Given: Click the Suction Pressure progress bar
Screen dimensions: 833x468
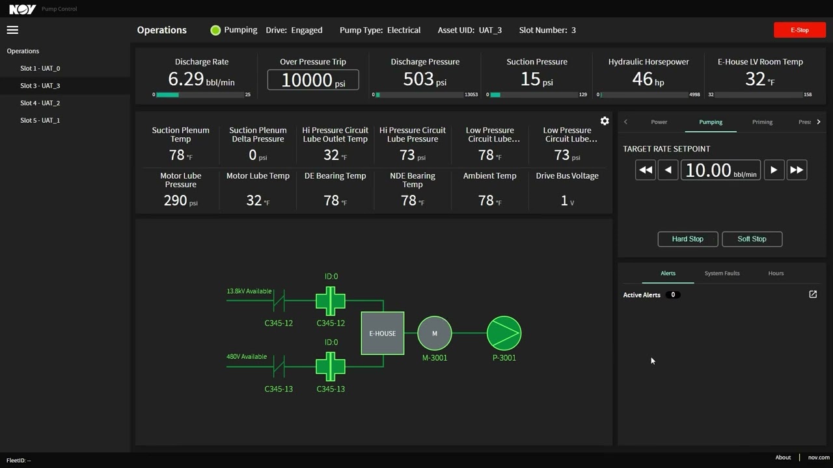Looking at the screenshot, I should (x=534, y=95).
